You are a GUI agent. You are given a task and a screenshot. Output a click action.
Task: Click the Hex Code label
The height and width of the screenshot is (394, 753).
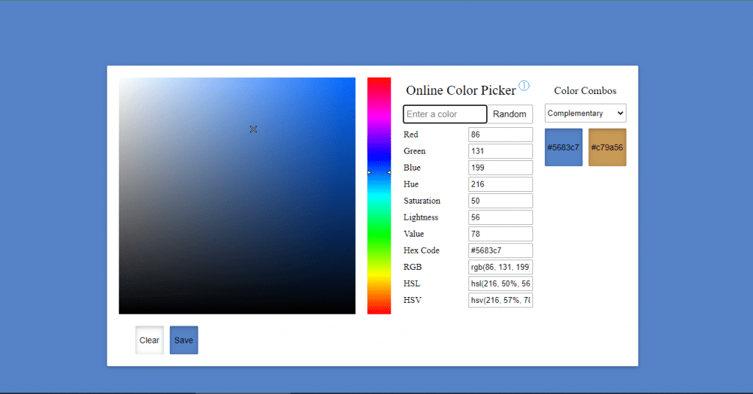[421, 251]
